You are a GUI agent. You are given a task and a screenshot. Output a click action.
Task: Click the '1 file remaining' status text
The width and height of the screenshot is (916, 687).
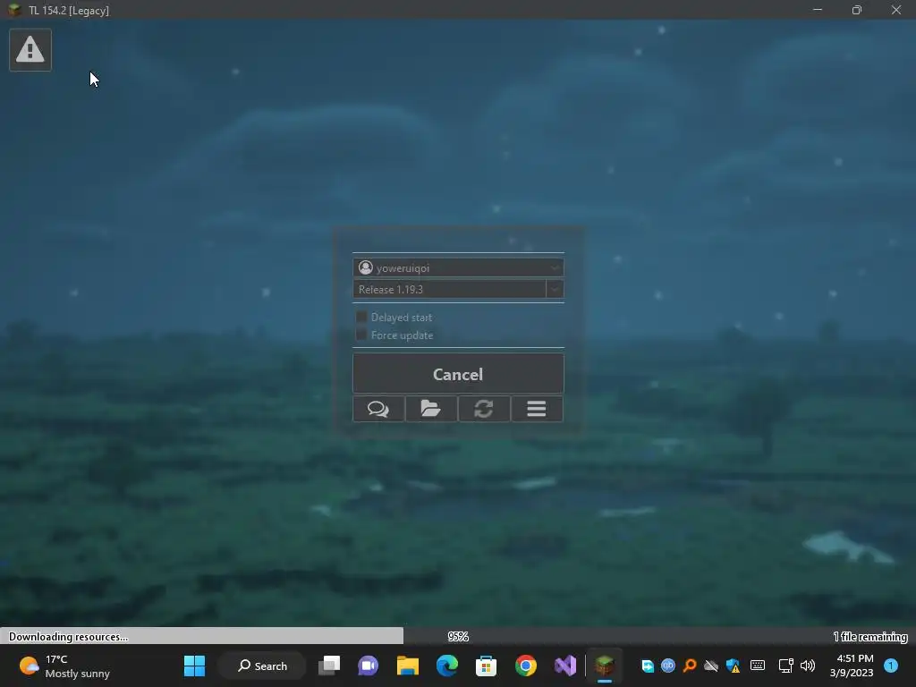tap(869, 637)
